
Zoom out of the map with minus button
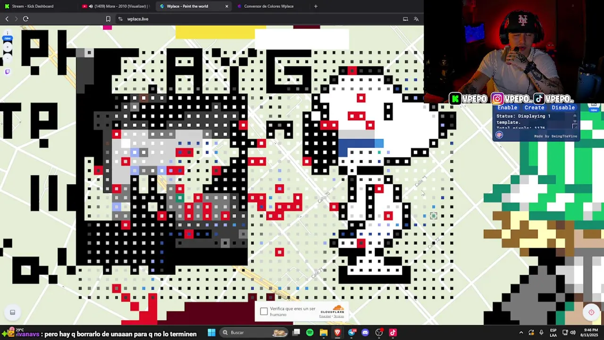point(8,57)
